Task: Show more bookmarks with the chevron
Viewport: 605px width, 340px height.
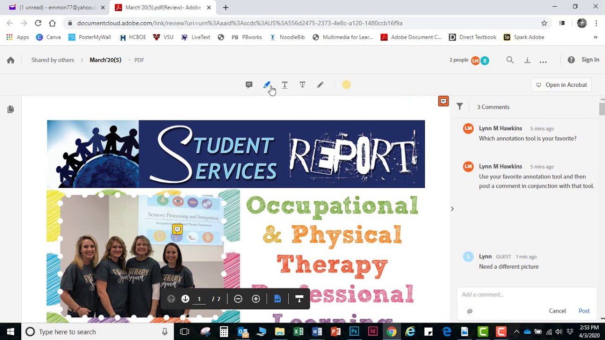Action: click(596, 37)
